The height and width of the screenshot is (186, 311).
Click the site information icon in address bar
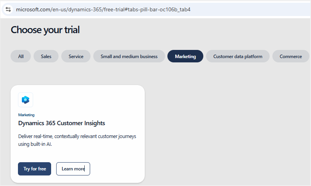point(8,9)
